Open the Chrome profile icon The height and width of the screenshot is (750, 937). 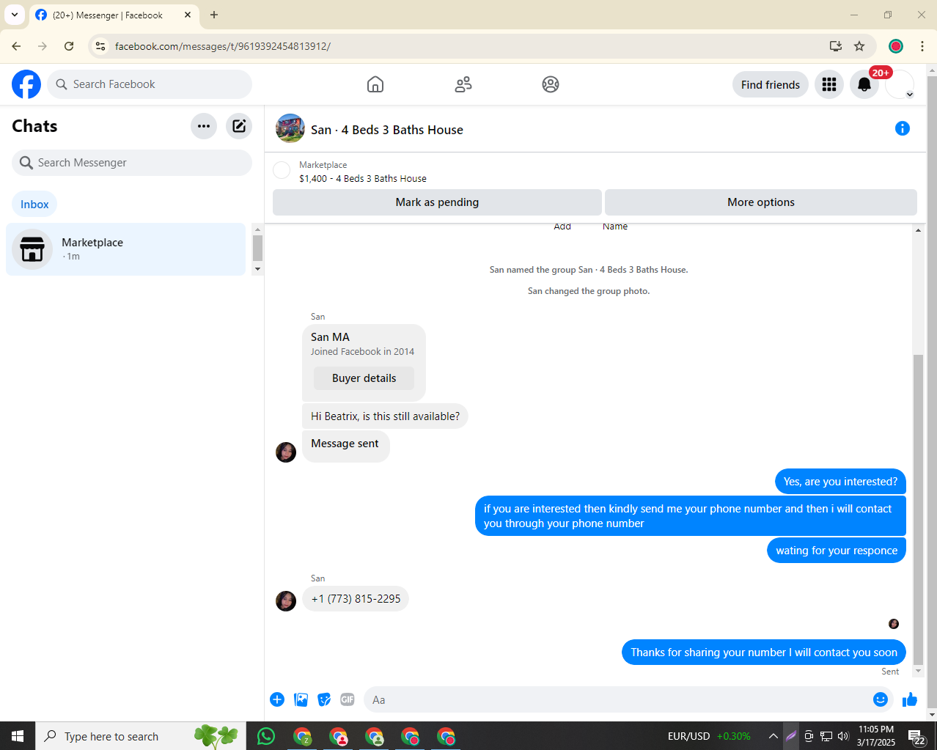tap(896, 46)
